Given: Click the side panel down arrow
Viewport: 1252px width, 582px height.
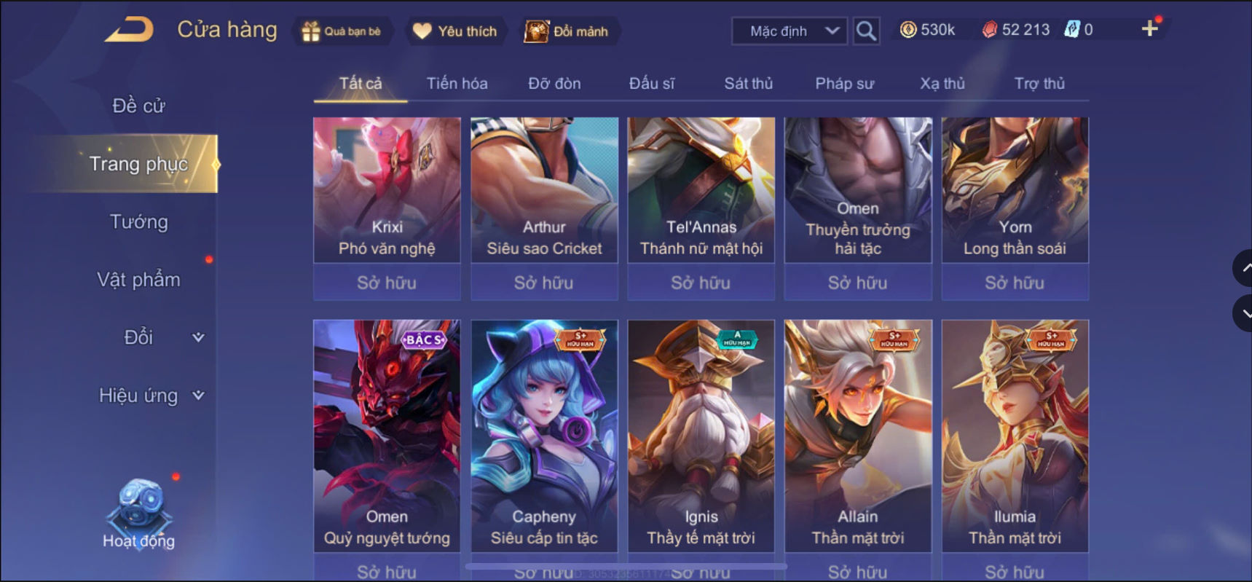Looking at the screenshot, I should (x=1243, y=314).
